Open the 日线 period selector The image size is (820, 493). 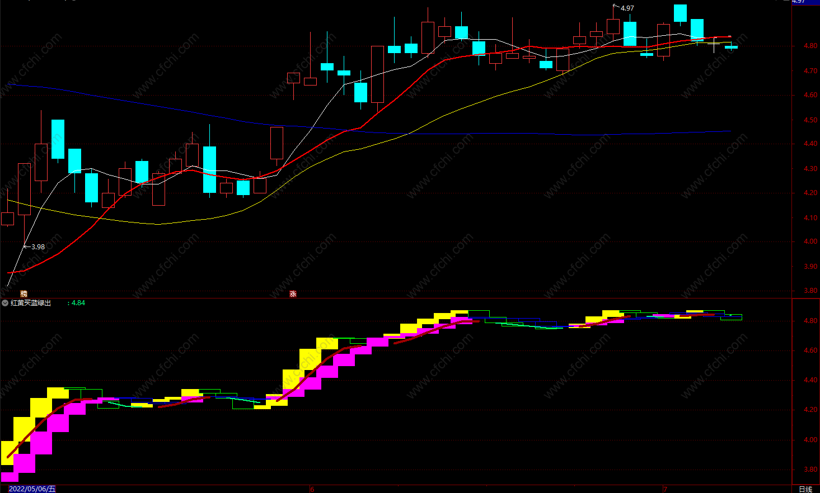coord(805,489)
